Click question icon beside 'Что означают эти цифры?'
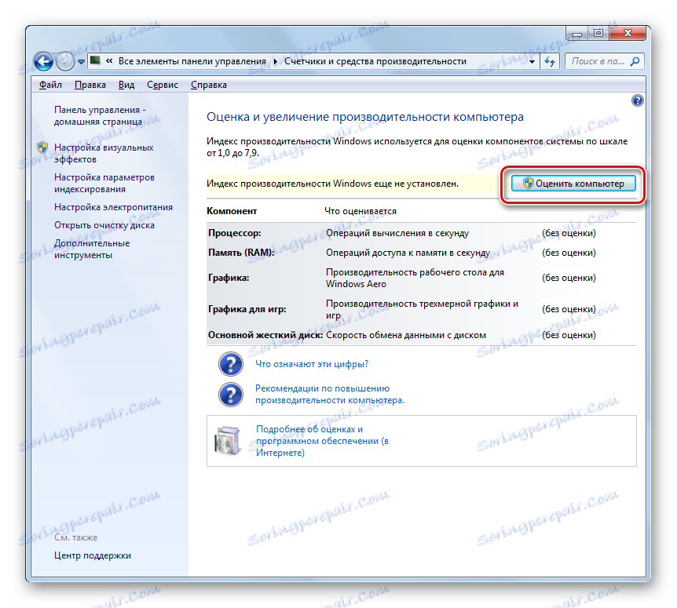 coord(231,364)
